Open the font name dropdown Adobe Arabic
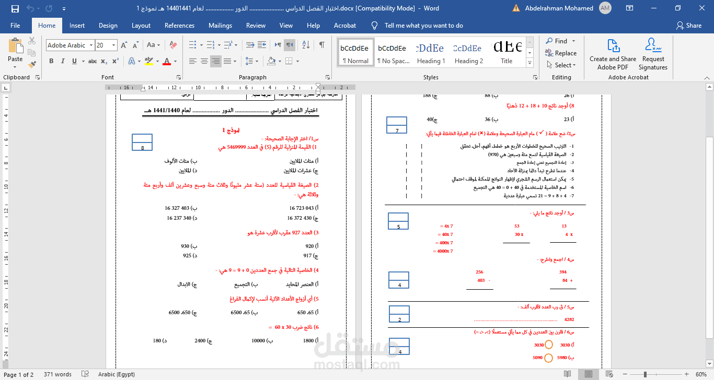The height and width of the screenshot is (380, 714). pyautogui.click(x=91, y=45)
